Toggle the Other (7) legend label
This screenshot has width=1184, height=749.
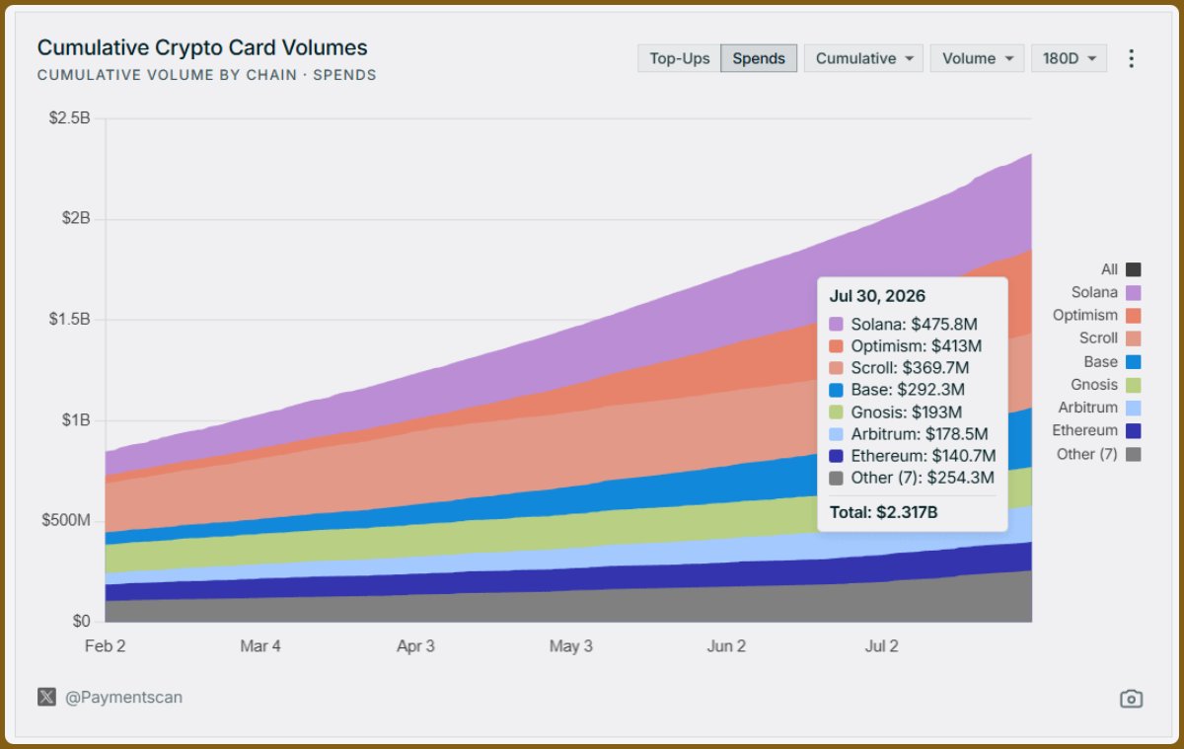pos(1087,454)
